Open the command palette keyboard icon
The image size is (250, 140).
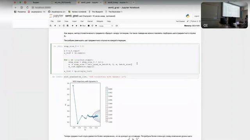pos(116,26)
